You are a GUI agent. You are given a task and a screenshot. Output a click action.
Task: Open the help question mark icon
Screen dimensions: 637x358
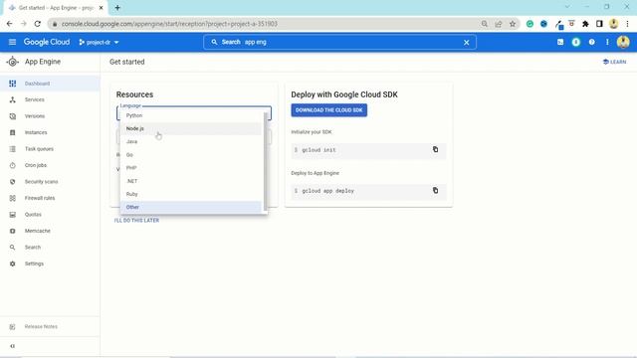pos(591,42)
